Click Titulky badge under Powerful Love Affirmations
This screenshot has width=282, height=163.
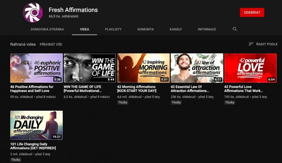[x=230, y=102]
